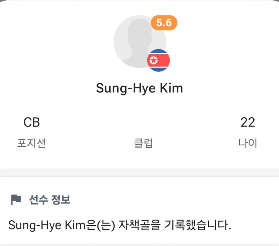Click the 기록했습니다 text at sentence end
The height and width of the screenshot is (246, 279).
pos(197,225)
